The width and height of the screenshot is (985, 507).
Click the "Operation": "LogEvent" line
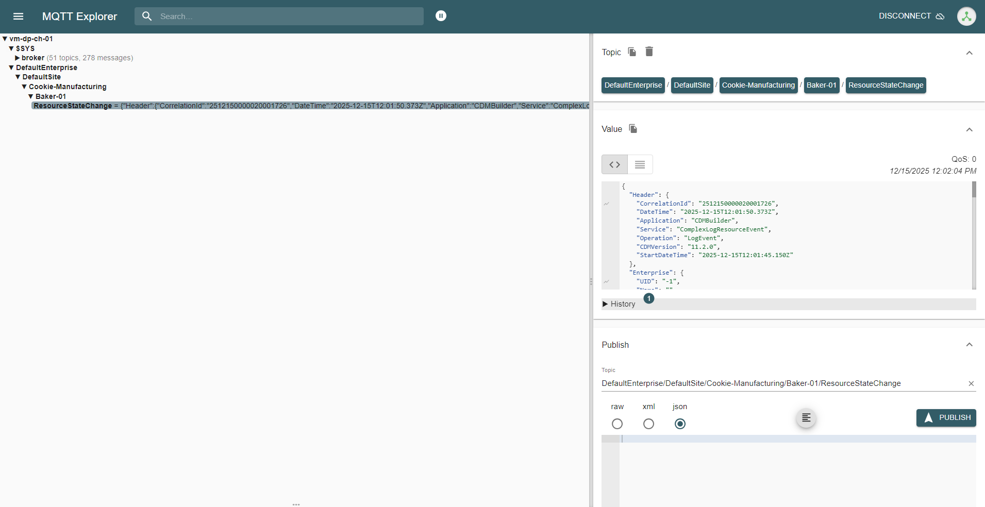click(680, 238)
